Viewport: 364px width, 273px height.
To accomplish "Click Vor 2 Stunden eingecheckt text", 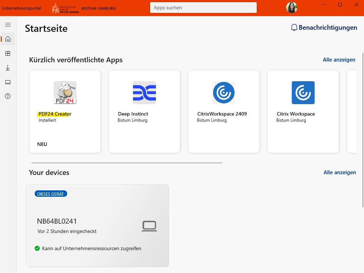I will pyautogui.click(x=67, y=231).
